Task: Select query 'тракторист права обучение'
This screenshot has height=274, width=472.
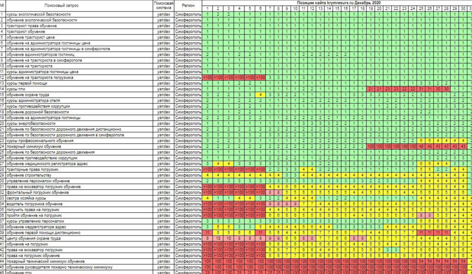Action: (32, 26)
